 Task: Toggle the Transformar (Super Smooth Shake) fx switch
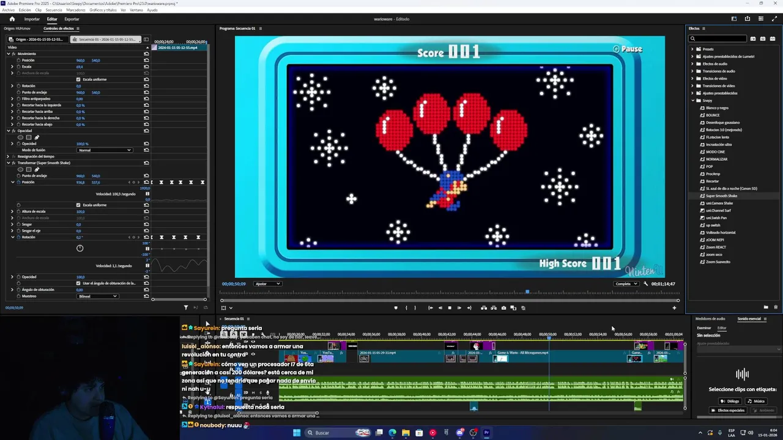14,163
